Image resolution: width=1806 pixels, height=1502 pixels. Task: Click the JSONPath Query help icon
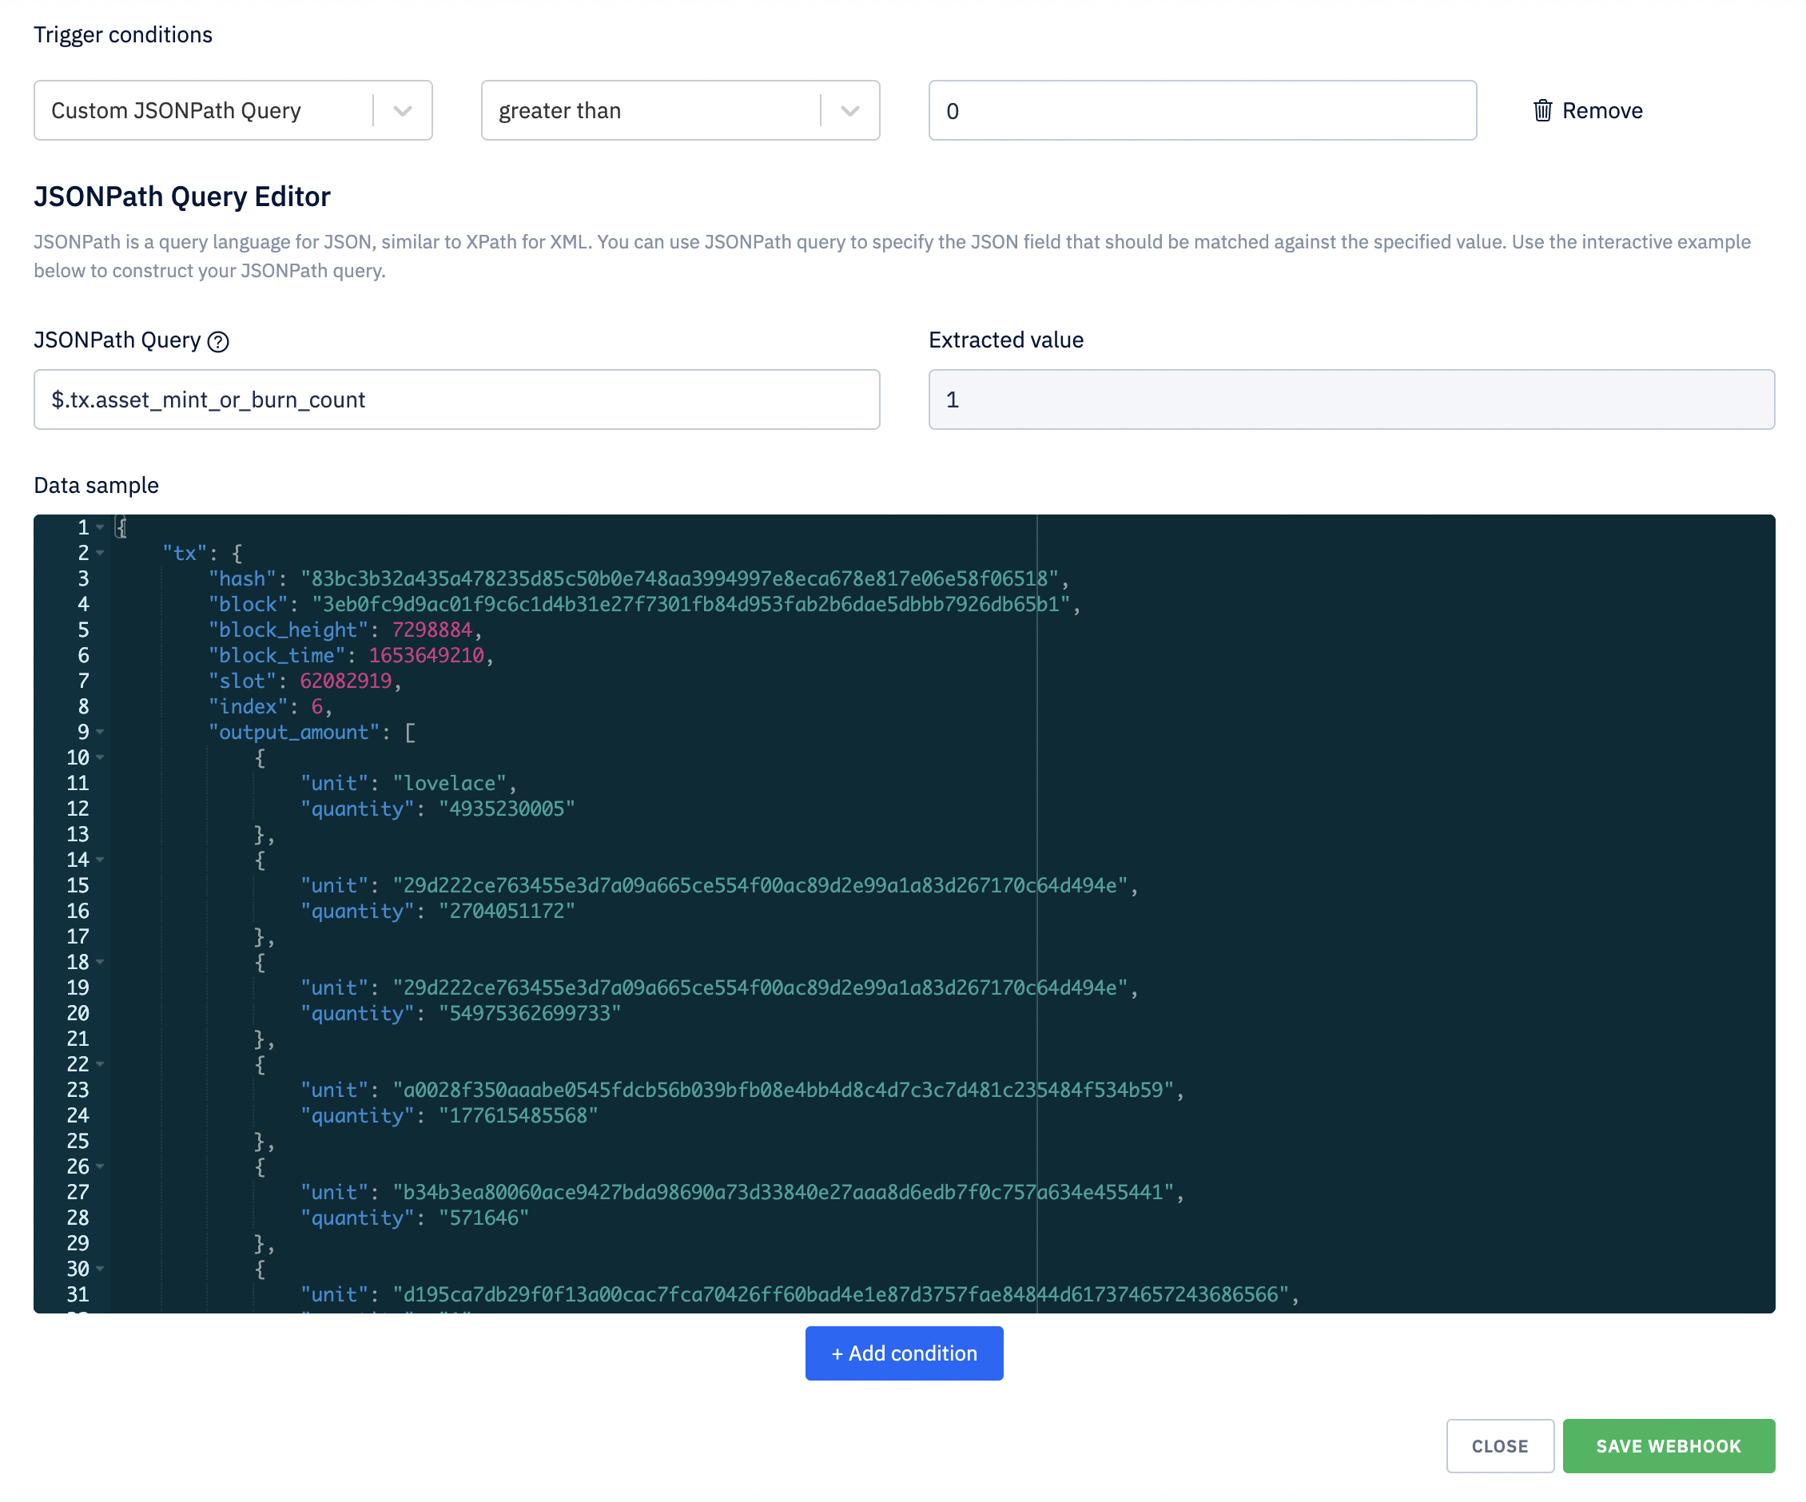pos(218,341)
